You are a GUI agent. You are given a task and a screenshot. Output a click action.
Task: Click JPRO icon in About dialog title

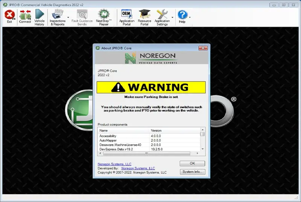click(x=98, y=48)
